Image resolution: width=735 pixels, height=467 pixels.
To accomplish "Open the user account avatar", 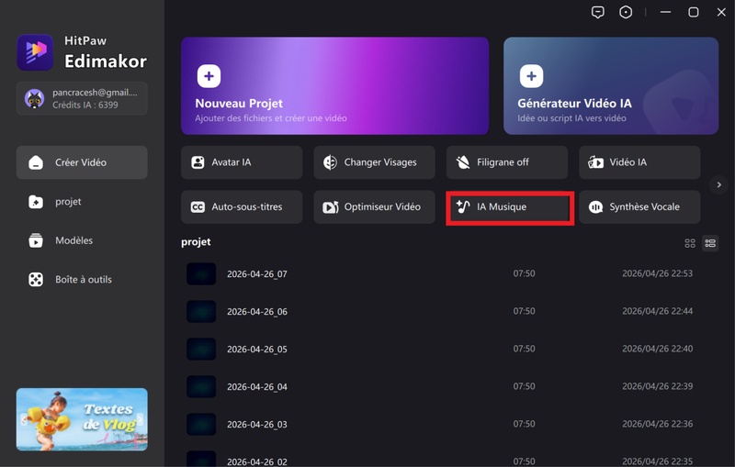I will [34, 99].
